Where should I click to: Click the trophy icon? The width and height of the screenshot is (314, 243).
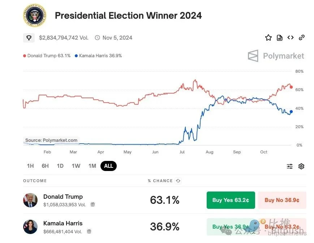coord(29,37)
